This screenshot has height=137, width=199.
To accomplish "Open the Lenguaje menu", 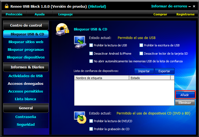I will click(x=66, y=14).
